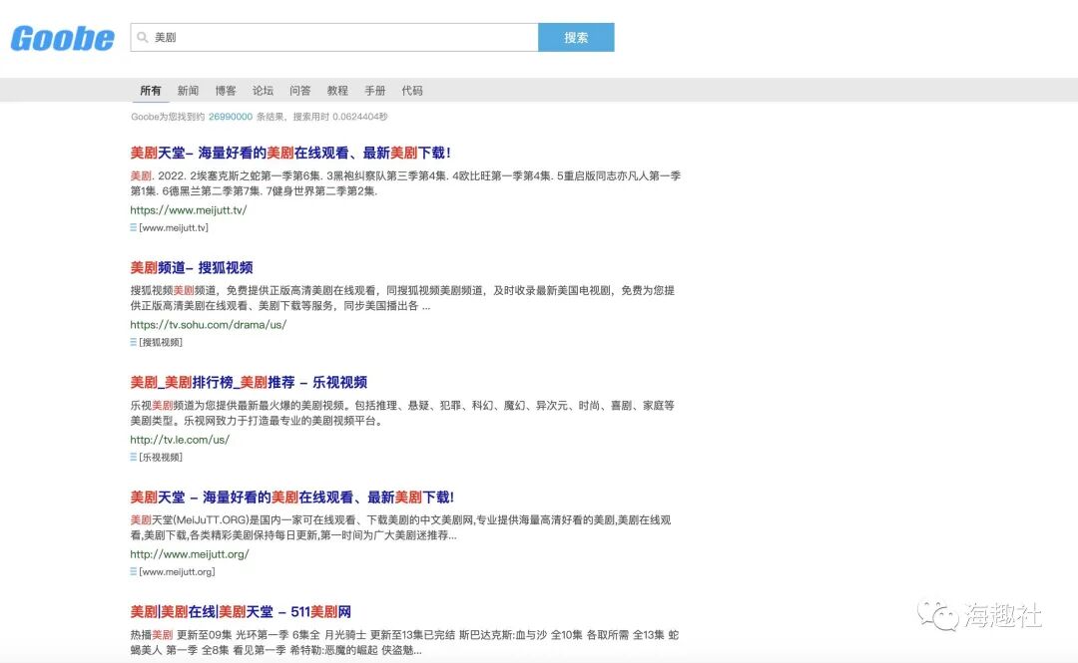Select the 手册 tab
The image size is (1078, 663).
coord(374,90)
